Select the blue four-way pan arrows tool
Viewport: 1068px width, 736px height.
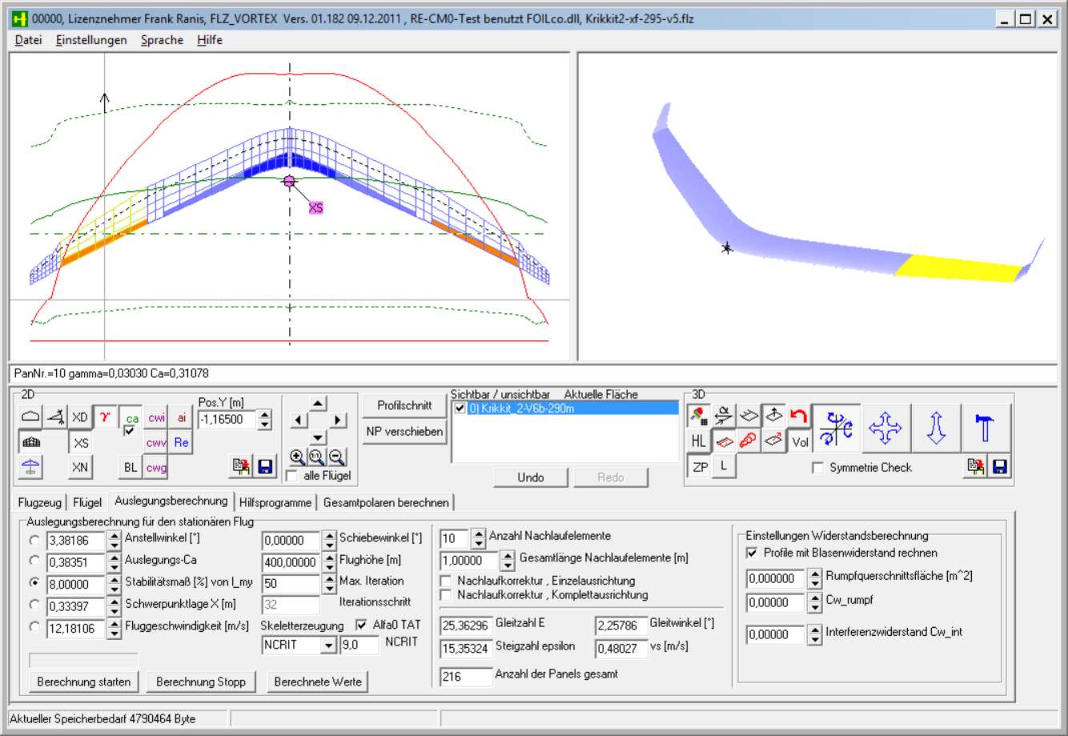coord(885,428)
